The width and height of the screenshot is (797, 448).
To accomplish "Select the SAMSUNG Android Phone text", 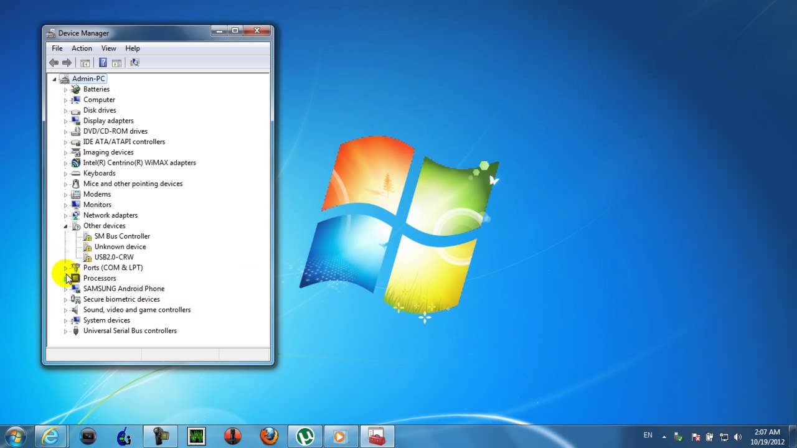I will [124, 289].
